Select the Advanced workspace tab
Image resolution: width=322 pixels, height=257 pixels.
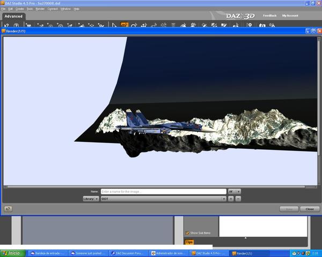tap(13, 17)
